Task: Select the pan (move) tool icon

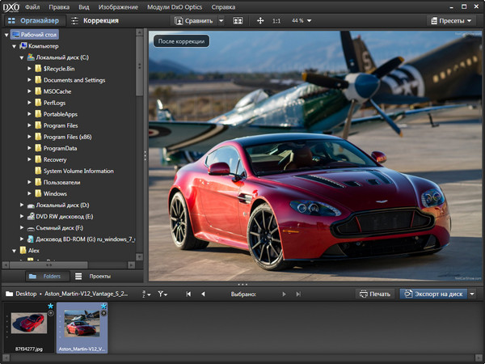Action: [260, 20]
